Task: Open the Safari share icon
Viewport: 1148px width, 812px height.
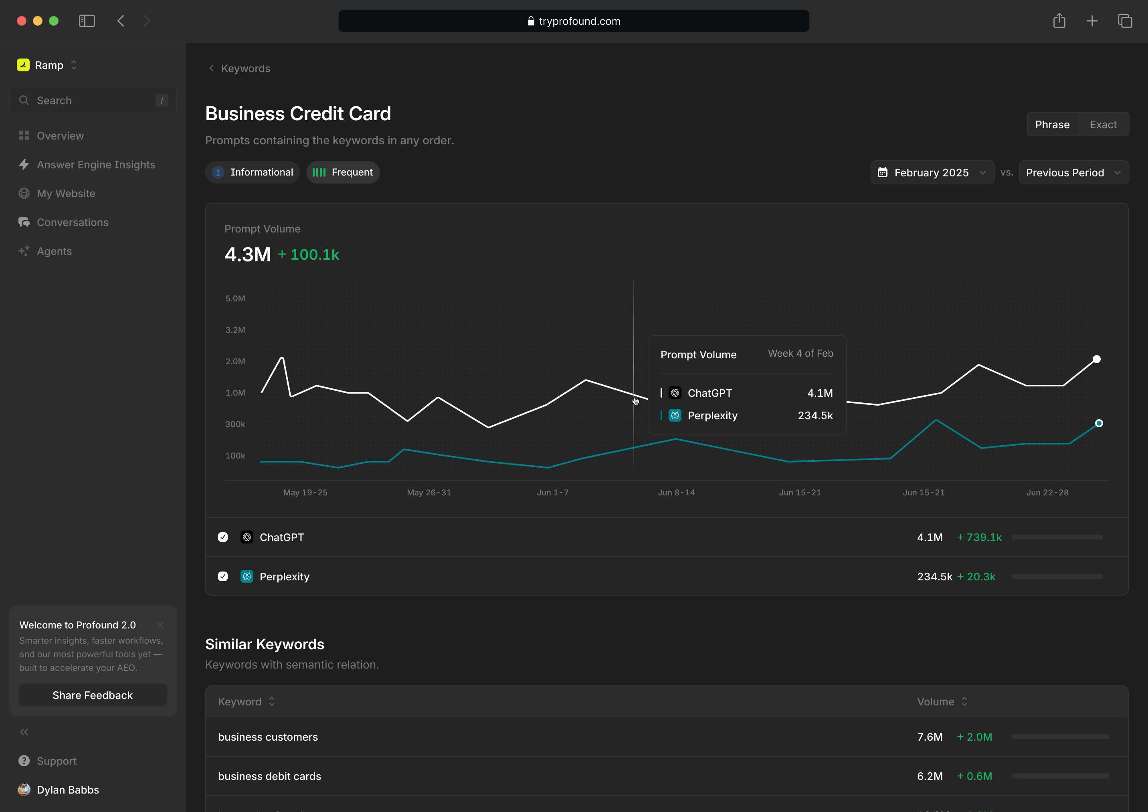Action: point(1059,20)
